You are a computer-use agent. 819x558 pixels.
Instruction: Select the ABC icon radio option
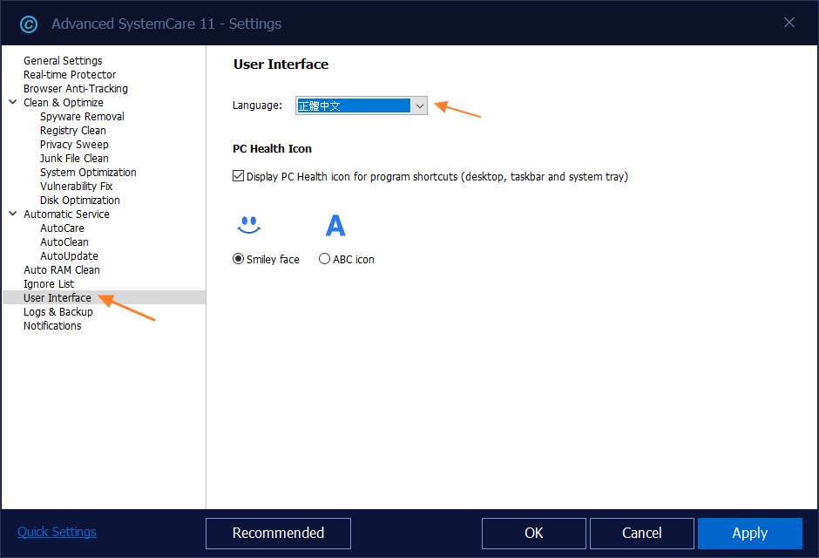pos(325,259)
